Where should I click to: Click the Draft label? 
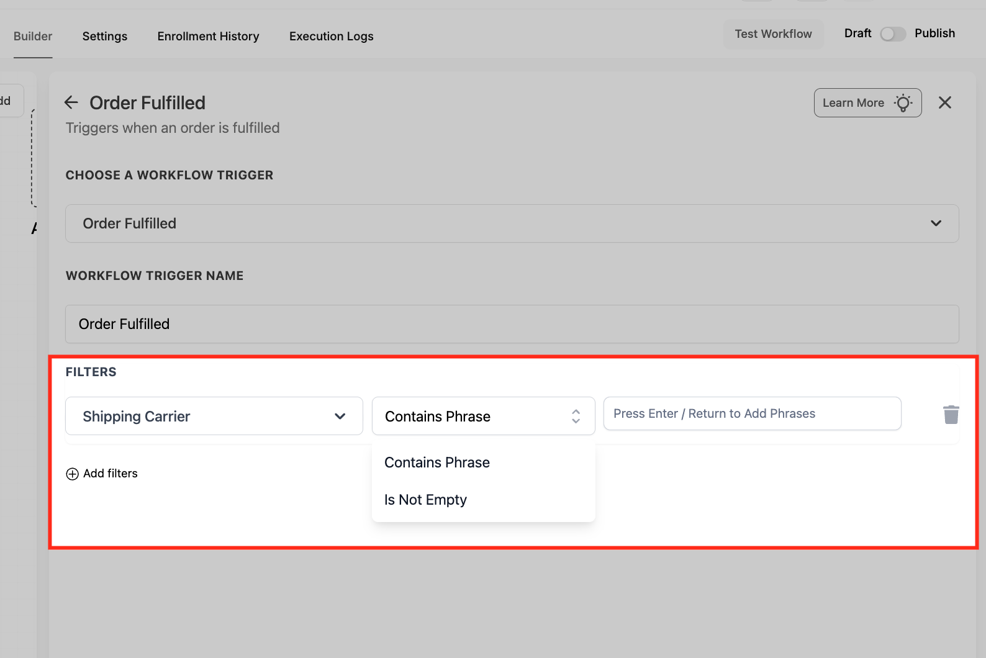pos(857,33)
